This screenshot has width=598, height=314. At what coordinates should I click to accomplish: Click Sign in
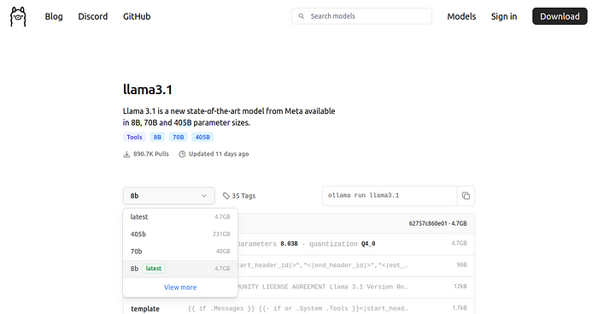[x=504, y=16]
